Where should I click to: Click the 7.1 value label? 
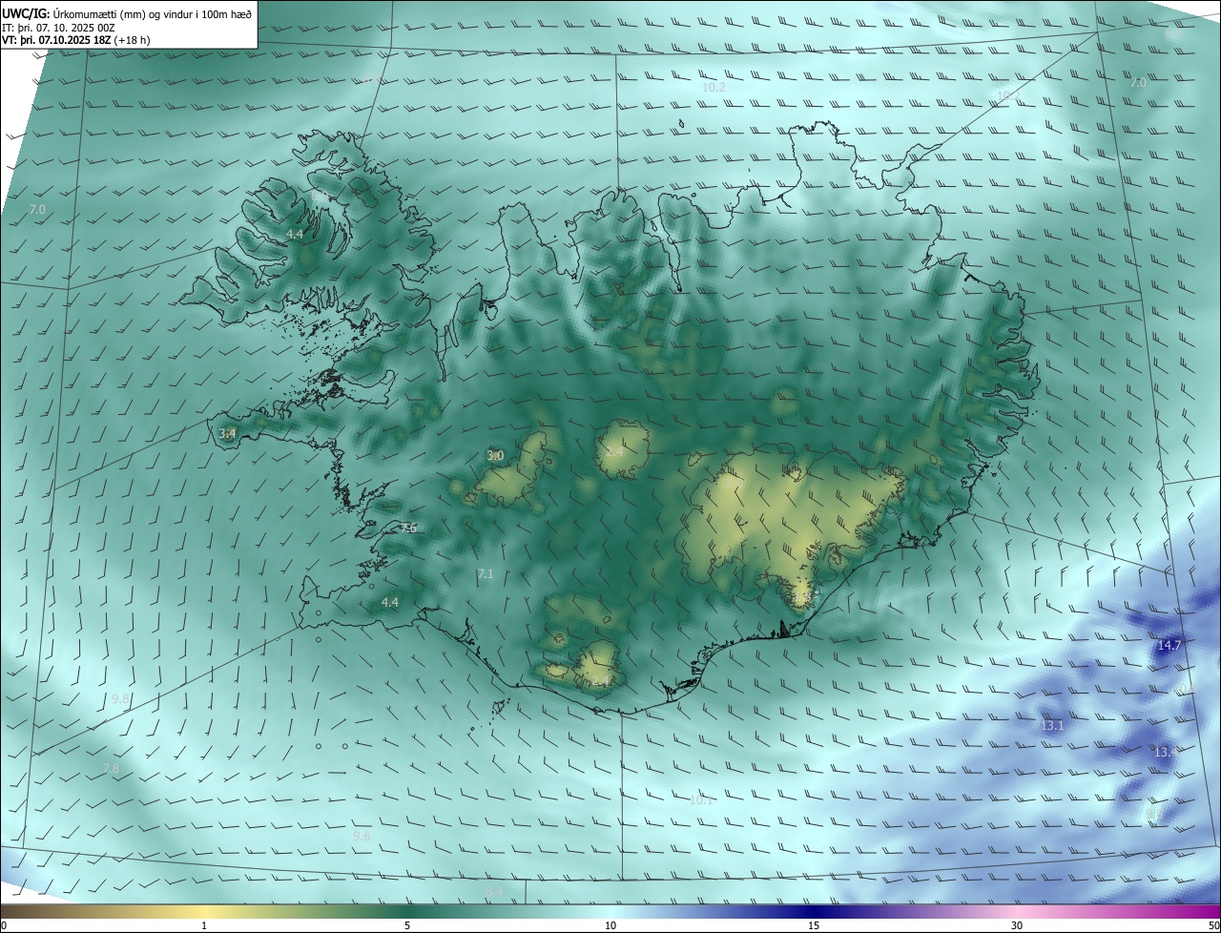tap(485, 574)
